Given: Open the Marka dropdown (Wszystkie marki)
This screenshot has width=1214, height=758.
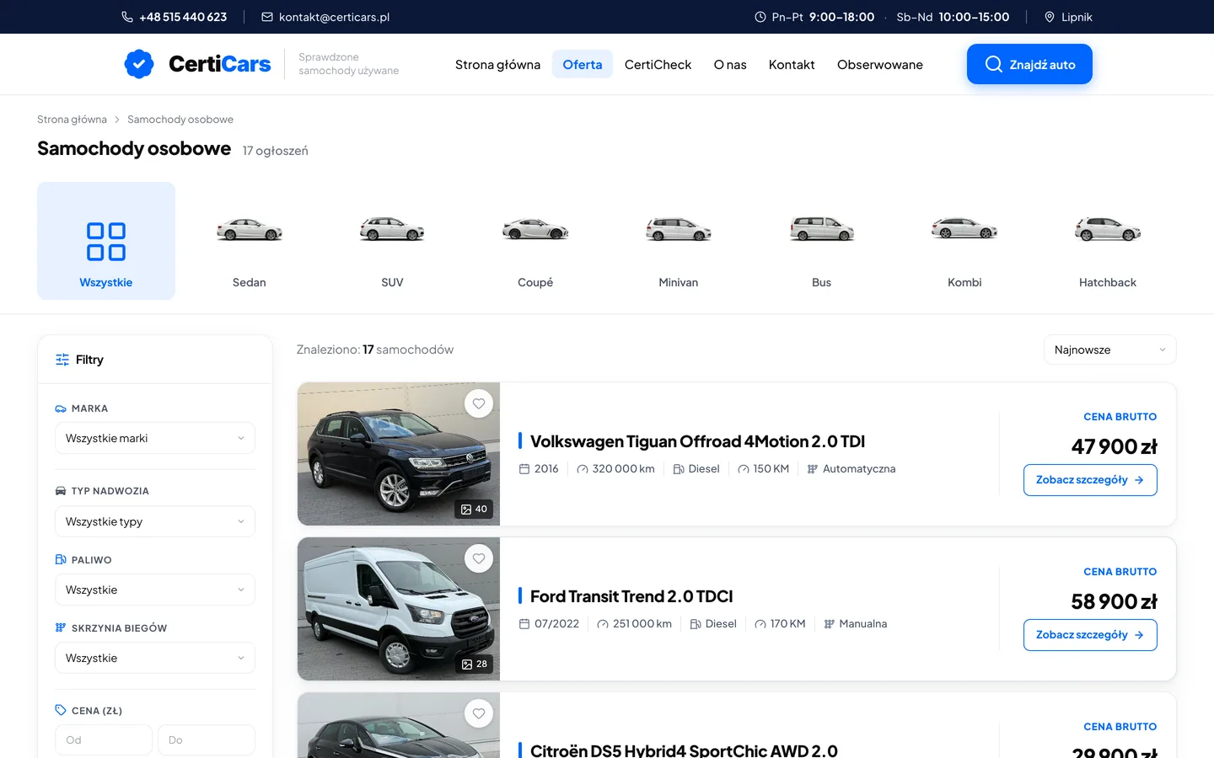Looking at the screenshot, I should point(155,438).
